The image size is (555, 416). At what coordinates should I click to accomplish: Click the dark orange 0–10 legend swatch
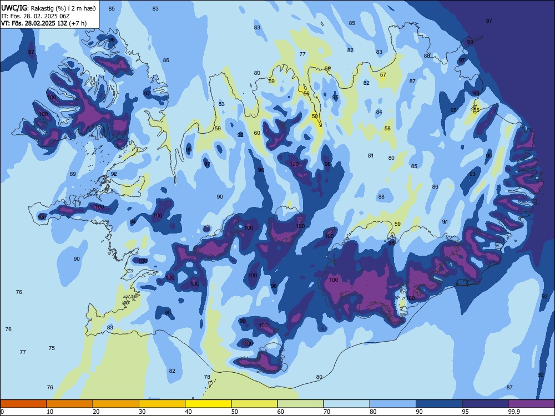pos(23,404)
